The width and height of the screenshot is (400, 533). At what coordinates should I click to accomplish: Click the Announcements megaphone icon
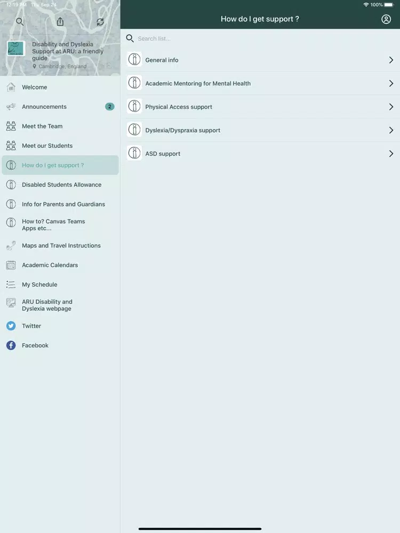click(x=11, y=107)
